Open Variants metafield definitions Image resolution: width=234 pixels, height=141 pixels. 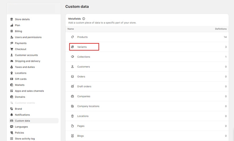82,47
